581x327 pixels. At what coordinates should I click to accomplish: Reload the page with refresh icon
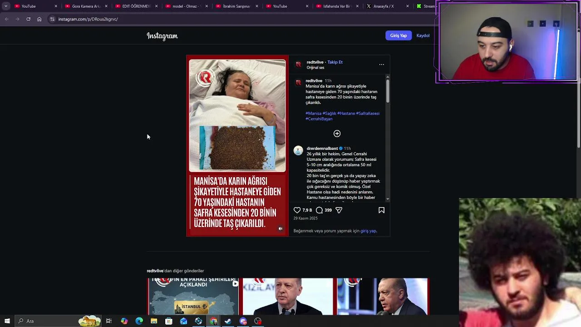(28, 19)
